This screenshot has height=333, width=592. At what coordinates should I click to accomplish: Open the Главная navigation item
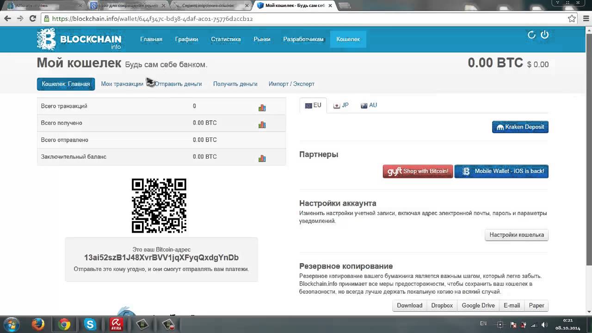click(151, 39)
